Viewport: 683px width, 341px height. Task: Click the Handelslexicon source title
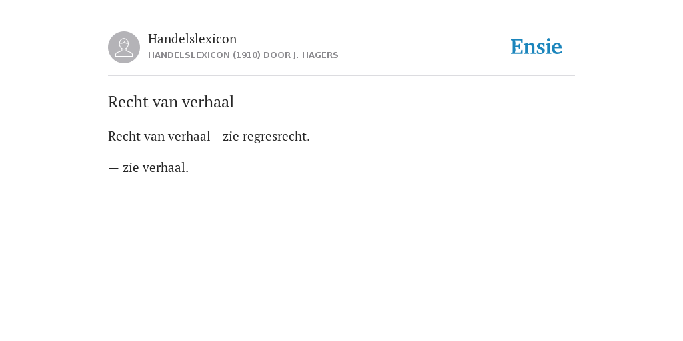193,39
